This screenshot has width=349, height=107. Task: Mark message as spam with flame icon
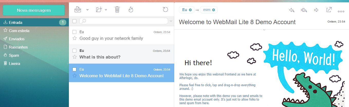[131, 10]
